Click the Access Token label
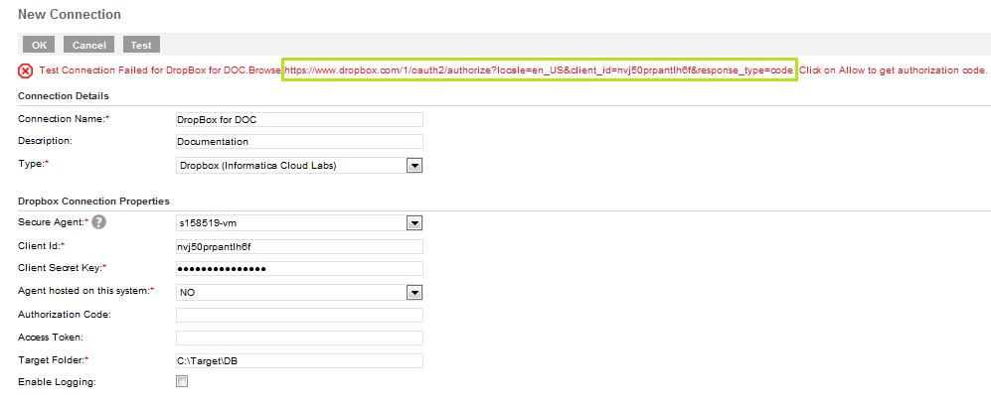This screenshot has width=991, height=406. pos(51,338)
